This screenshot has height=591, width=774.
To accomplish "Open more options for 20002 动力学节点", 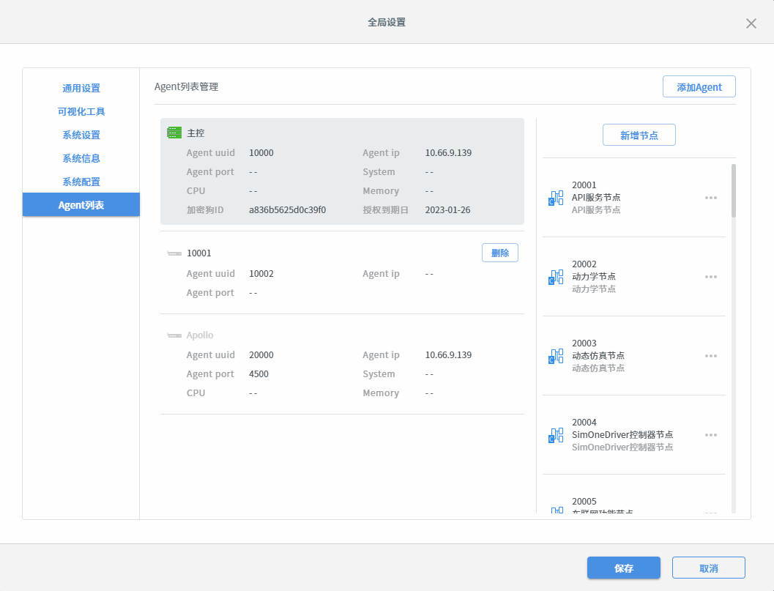I will coord(710,277).
